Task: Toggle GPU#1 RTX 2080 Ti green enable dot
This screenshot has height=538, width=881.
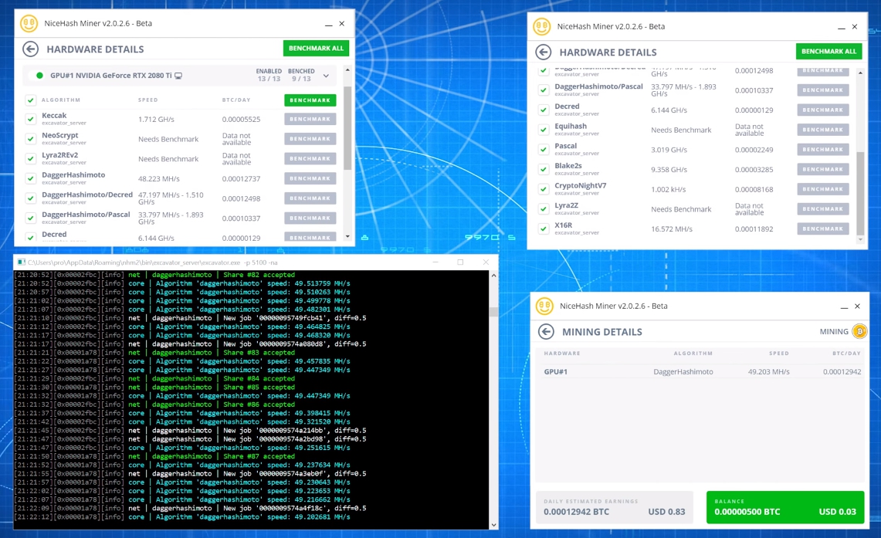Action: coord(39,75)
